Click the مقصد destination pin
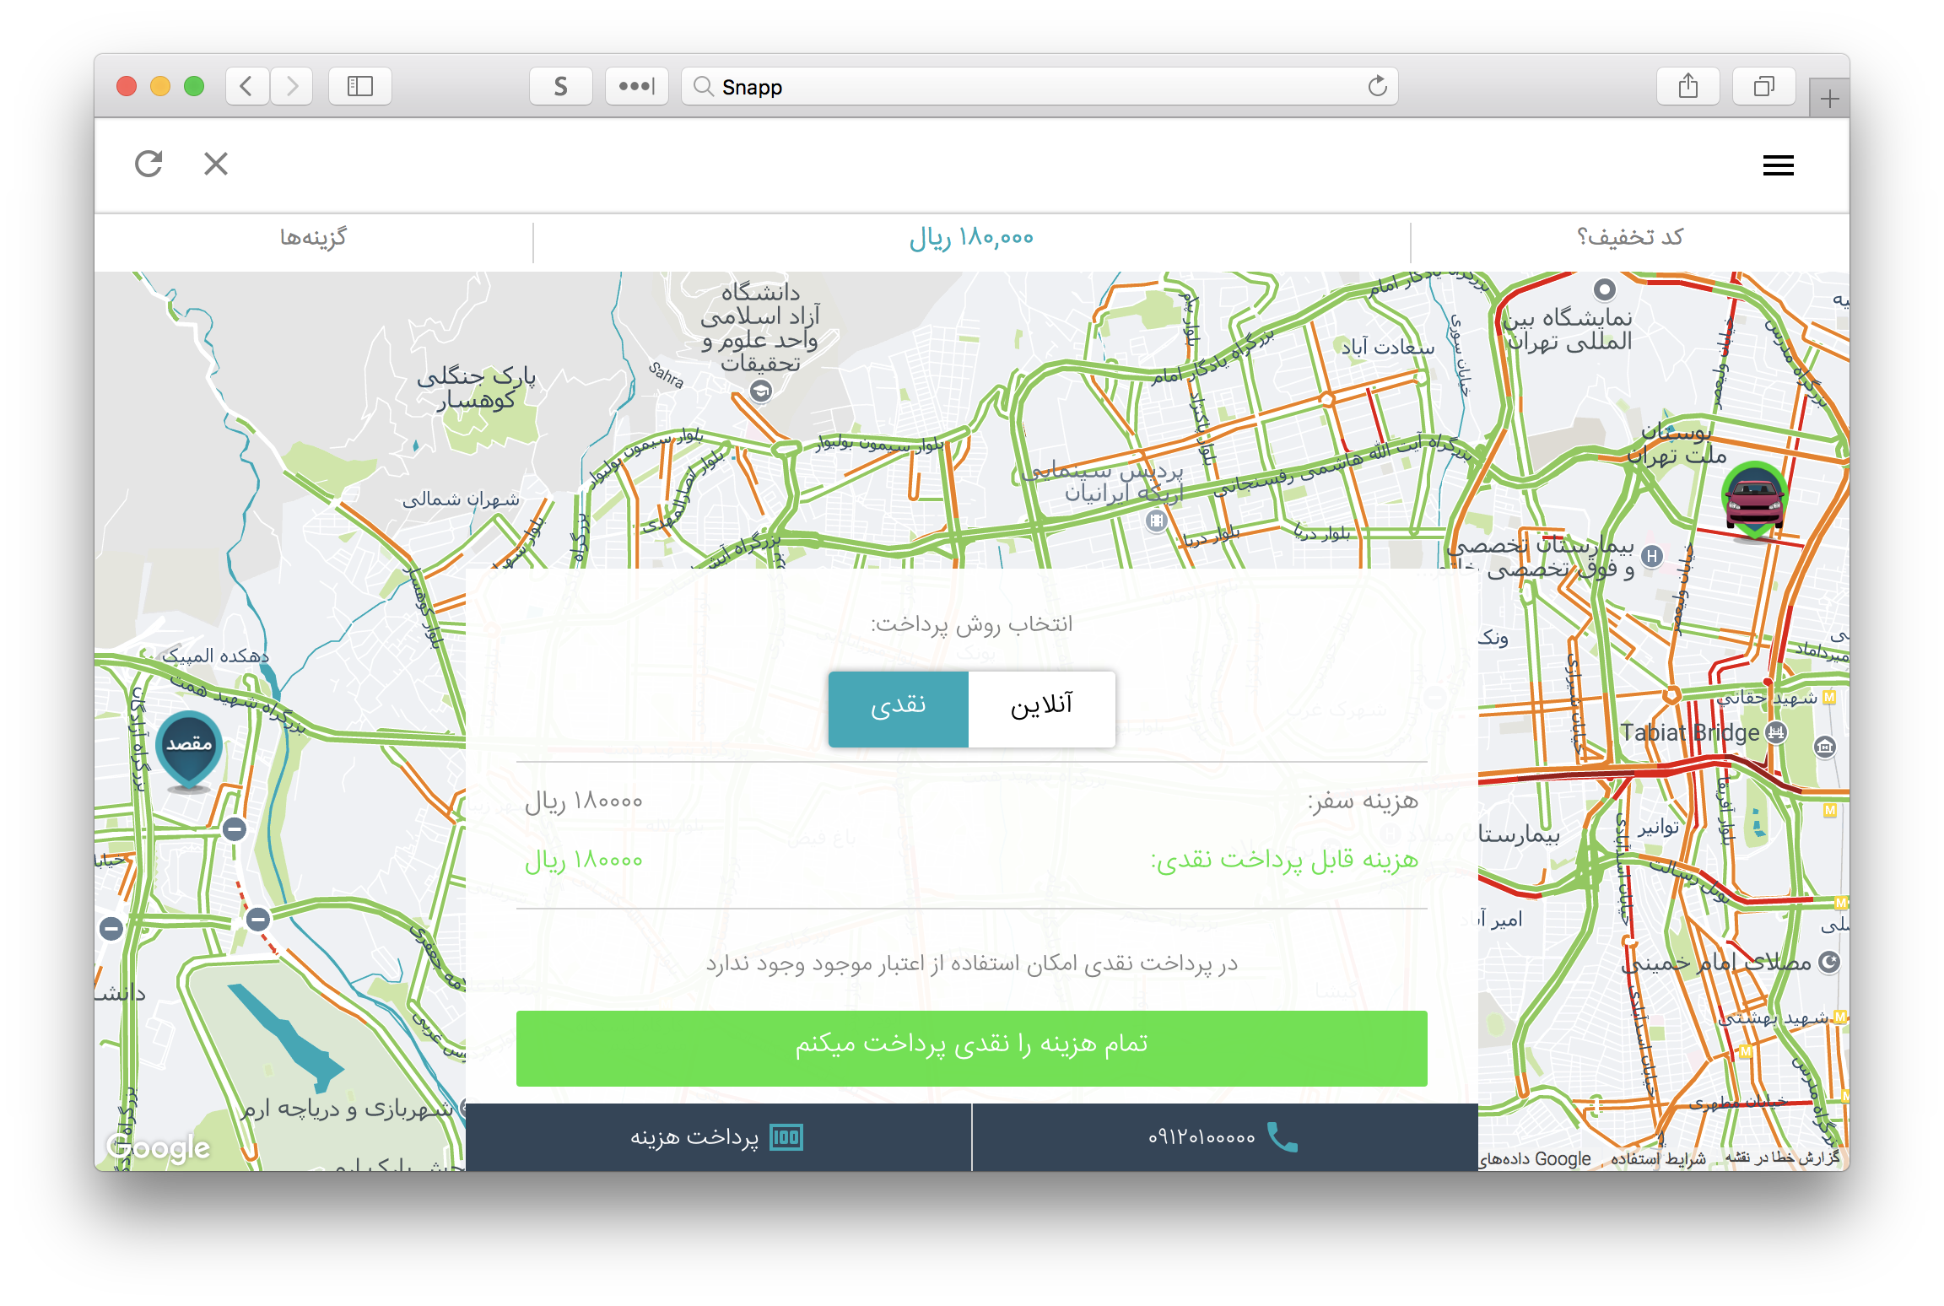The image size is (1944, 1306). pyautogui.click(x=189, y=751)
